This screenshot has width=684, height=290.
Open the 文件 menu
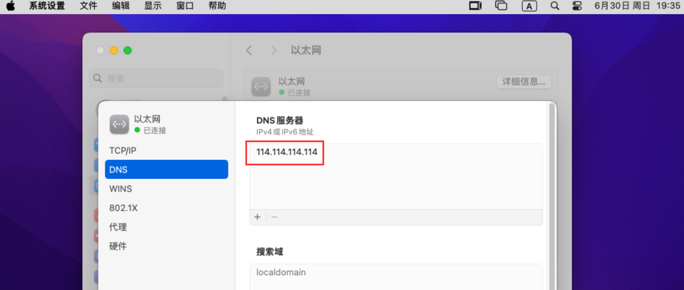click(88, 6)
